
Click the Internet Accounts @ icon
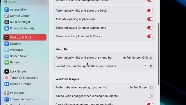click(7, 99)
